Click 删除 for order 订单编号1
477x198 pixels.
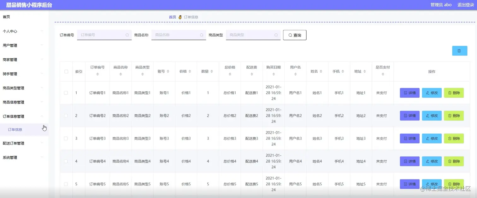coord(454,93)
